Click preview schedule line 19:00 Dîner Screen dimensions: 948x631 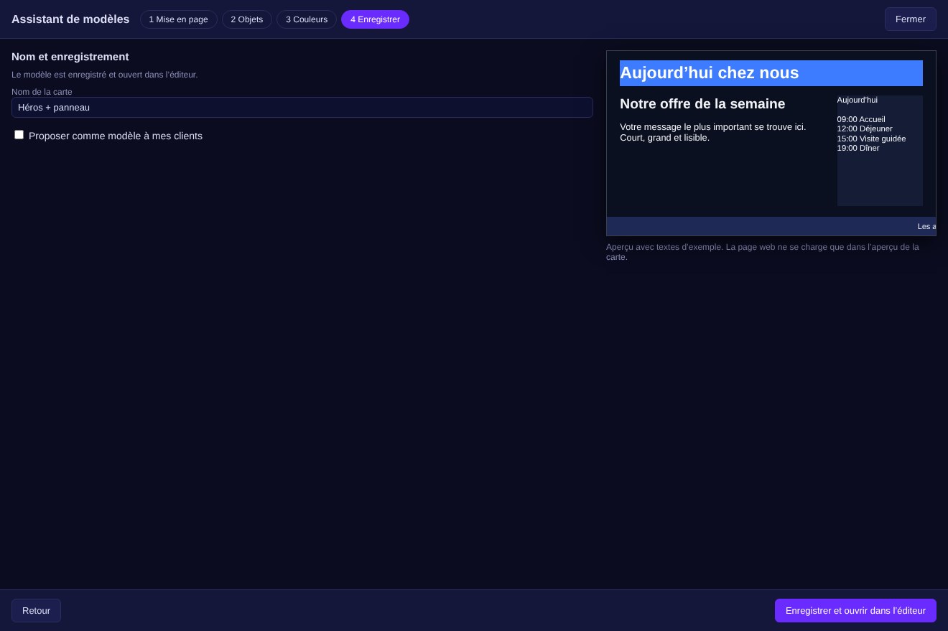pos(858,148)
